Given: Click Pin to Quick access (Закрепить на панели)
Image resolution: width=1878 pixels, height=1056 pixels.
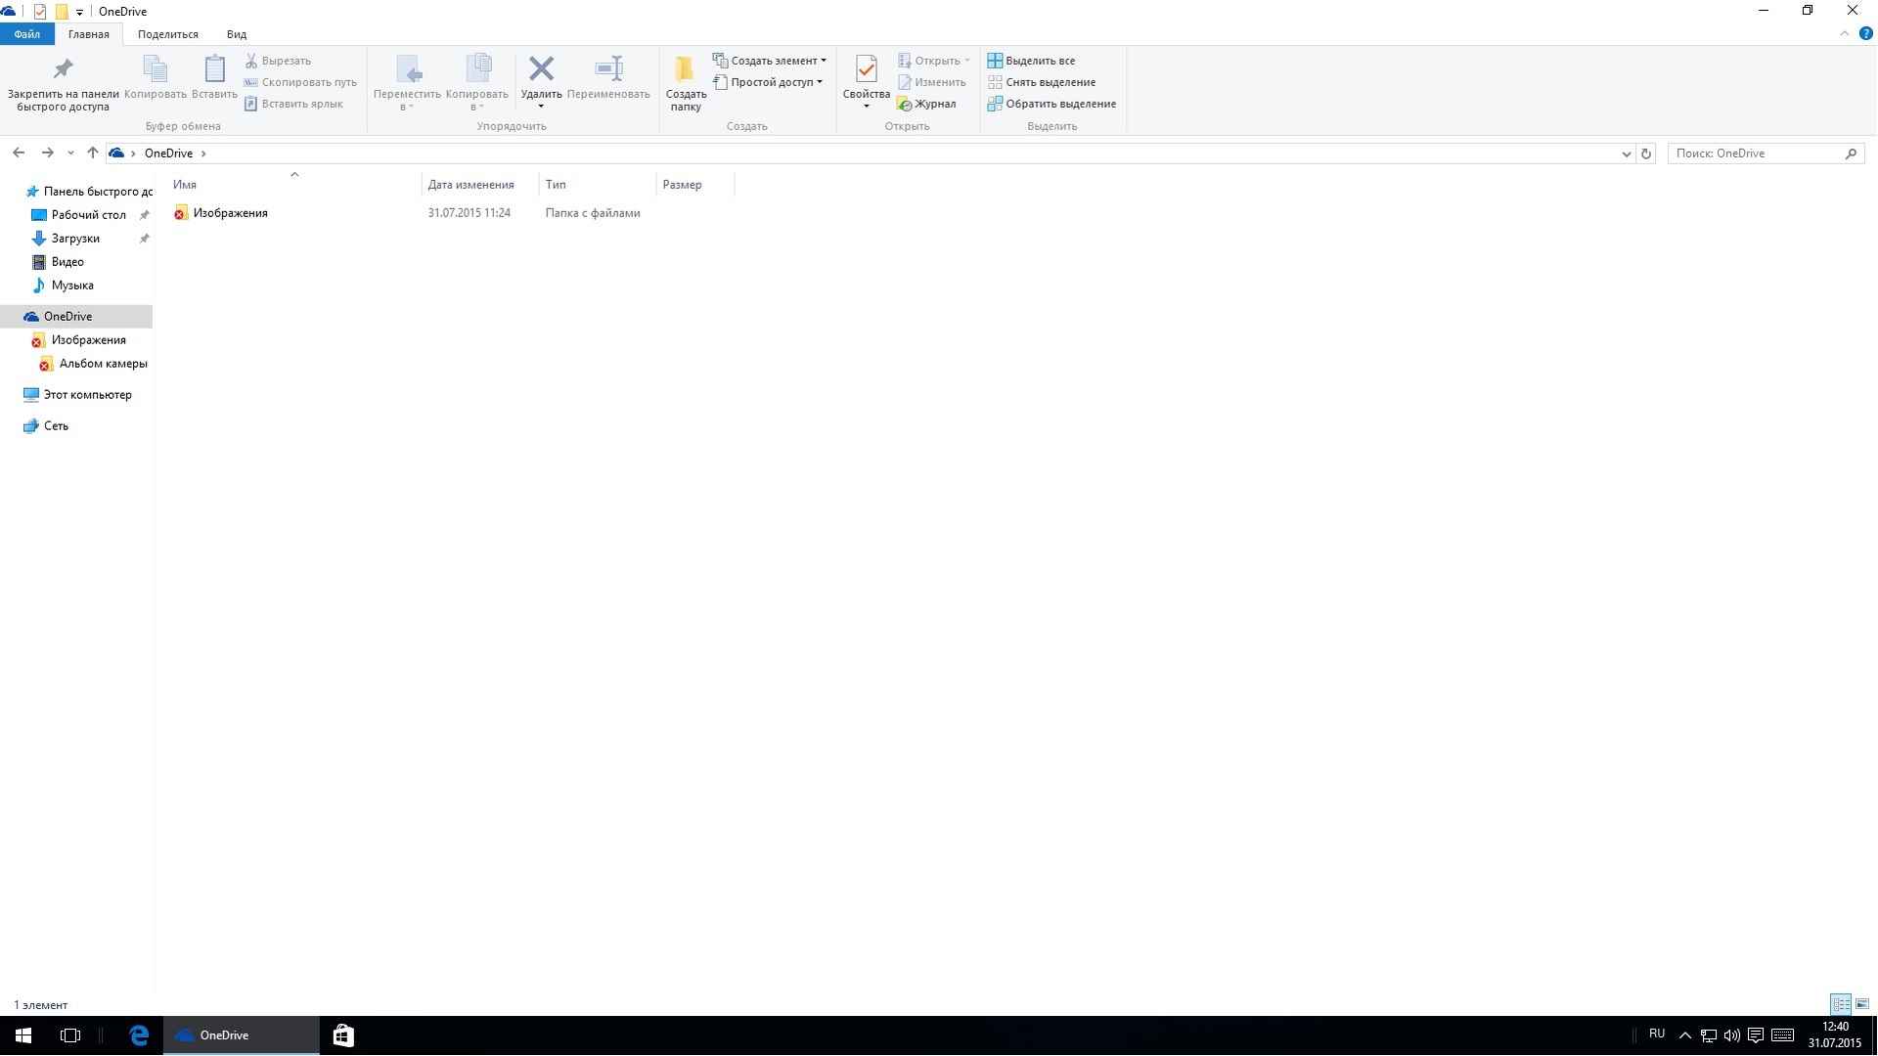Looking at the screenshot, I should (63, 83).
